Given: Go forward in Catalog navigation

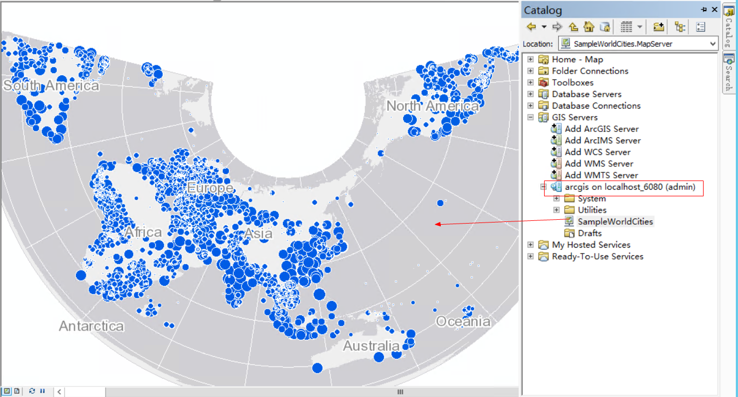Looking at the screenshot, I should click(557, 27).
